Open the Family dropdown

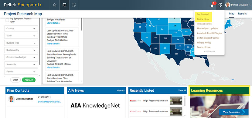coord(21,72)
